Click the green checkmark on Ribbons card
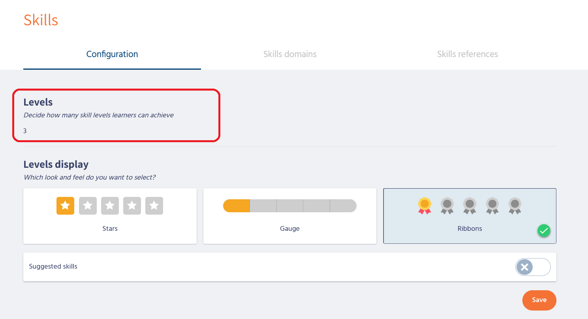Screen dimensions: 588x319 (544, 231)
